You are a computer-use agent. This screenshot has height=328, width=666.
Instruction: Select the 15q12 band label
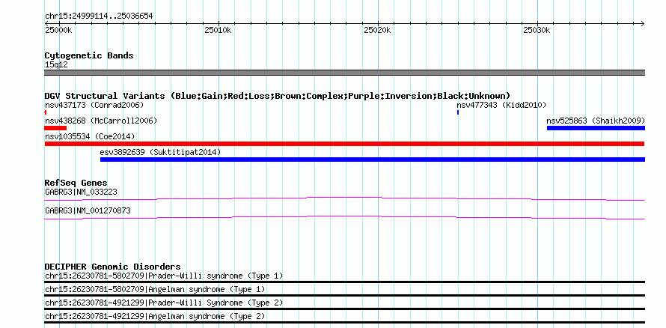coord(56,65)
